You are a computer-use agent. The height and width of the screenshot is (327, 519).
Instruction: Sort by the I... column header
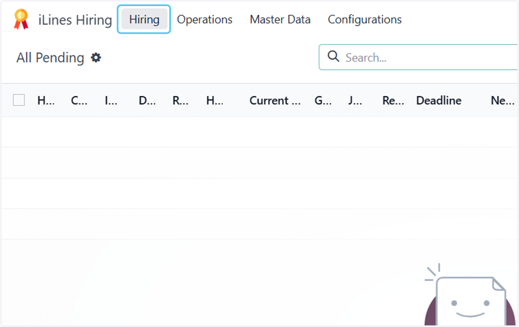111,100
